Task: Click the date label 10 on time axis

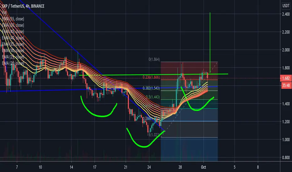Action: tap(40, 167)
